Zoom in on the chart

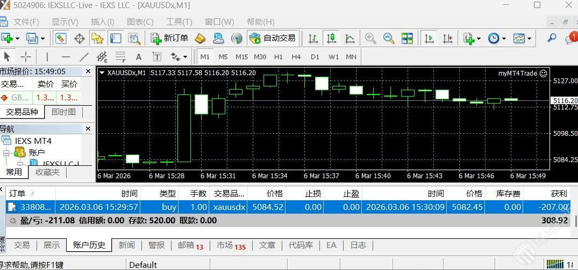click(370, 38)
